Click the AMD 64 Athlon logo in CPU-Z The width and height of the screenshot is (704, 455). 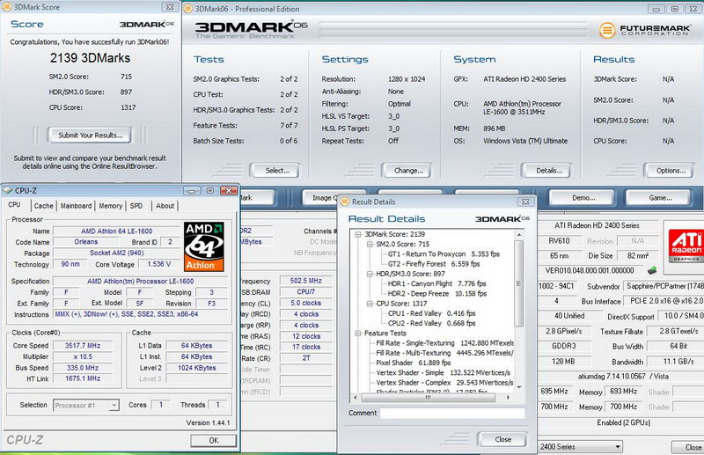click(204, 246)
